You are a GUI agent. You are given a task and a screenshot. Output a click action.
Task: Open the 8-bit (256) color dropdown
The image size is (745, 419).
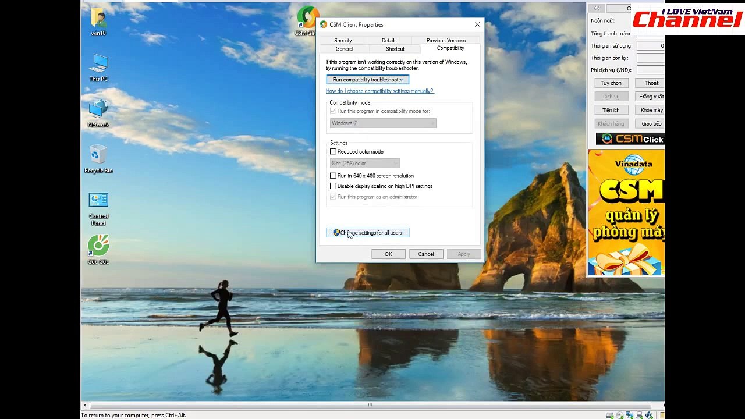(x=365, y=164)
